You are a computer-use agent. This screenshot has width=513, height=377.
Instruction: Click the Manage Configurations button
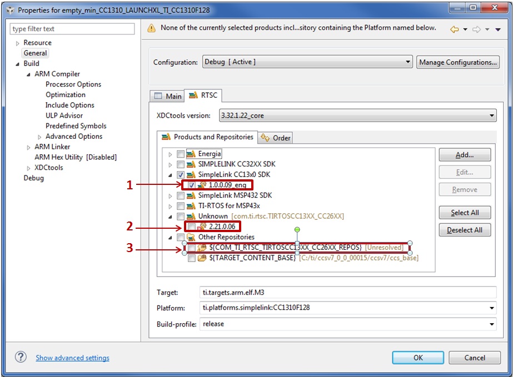[x=457, y=62]
